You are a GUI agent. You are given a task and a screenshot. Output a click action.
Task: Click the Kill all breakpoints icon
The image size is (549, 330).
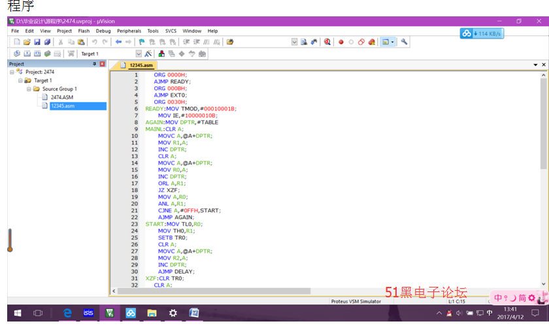tap(371, 42)
